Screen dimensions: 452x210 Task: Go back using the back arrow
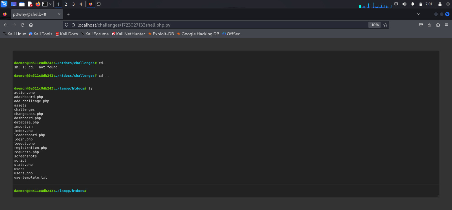coord(6,25)
